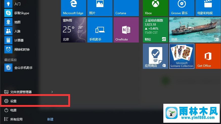Launch the OneNote tile

click(x=126, y=30)
